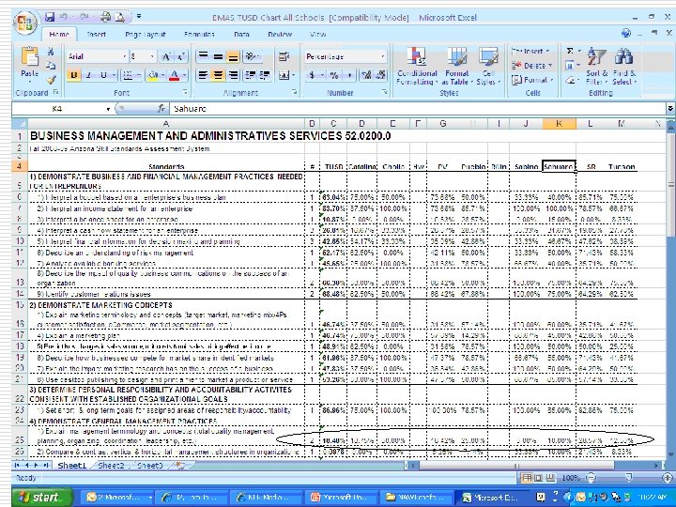Decrease font size with Shrink Font
The image size is (676, 507).
coord(181,56)
